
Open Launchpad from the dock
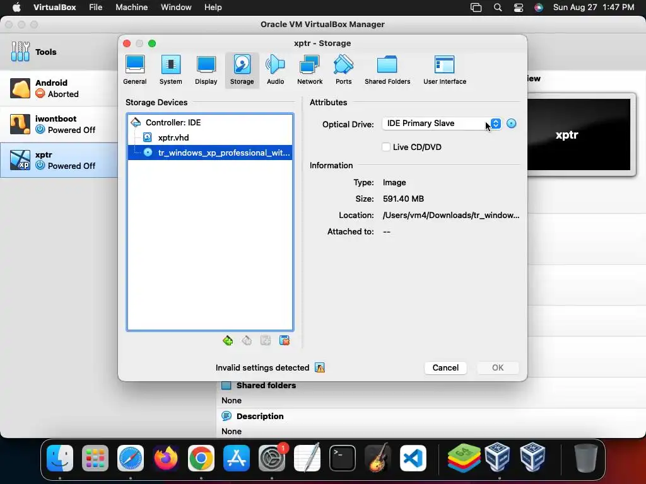click(x=95, y=458)
